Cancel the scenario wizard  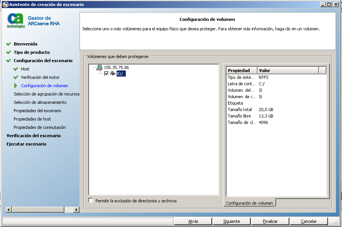(x=309, y=221)
